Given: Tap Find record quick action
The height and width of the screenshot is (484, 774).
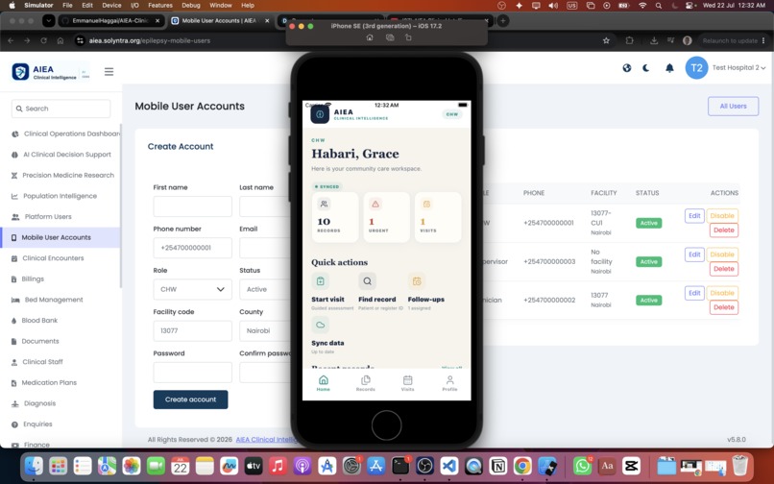Looking at the screenshot, I should 378,291.
